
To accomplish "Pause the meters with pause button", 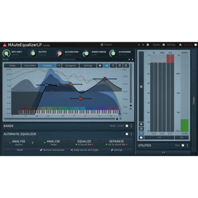I will click(141, 124).
